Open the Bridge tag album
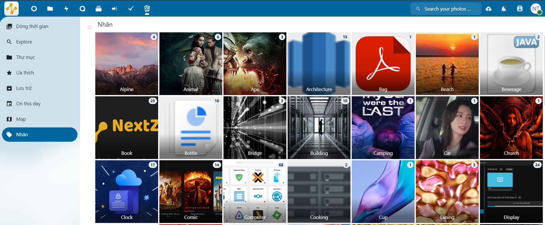The image size is (545, 225). coord(255,128)
